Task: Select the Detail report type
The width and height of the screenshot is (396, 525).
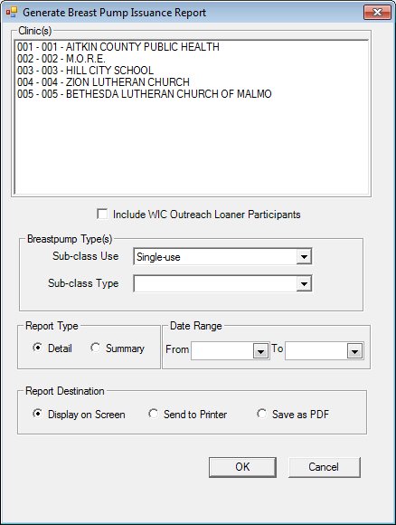Action: pyautogui.click(x=37, y=348)
